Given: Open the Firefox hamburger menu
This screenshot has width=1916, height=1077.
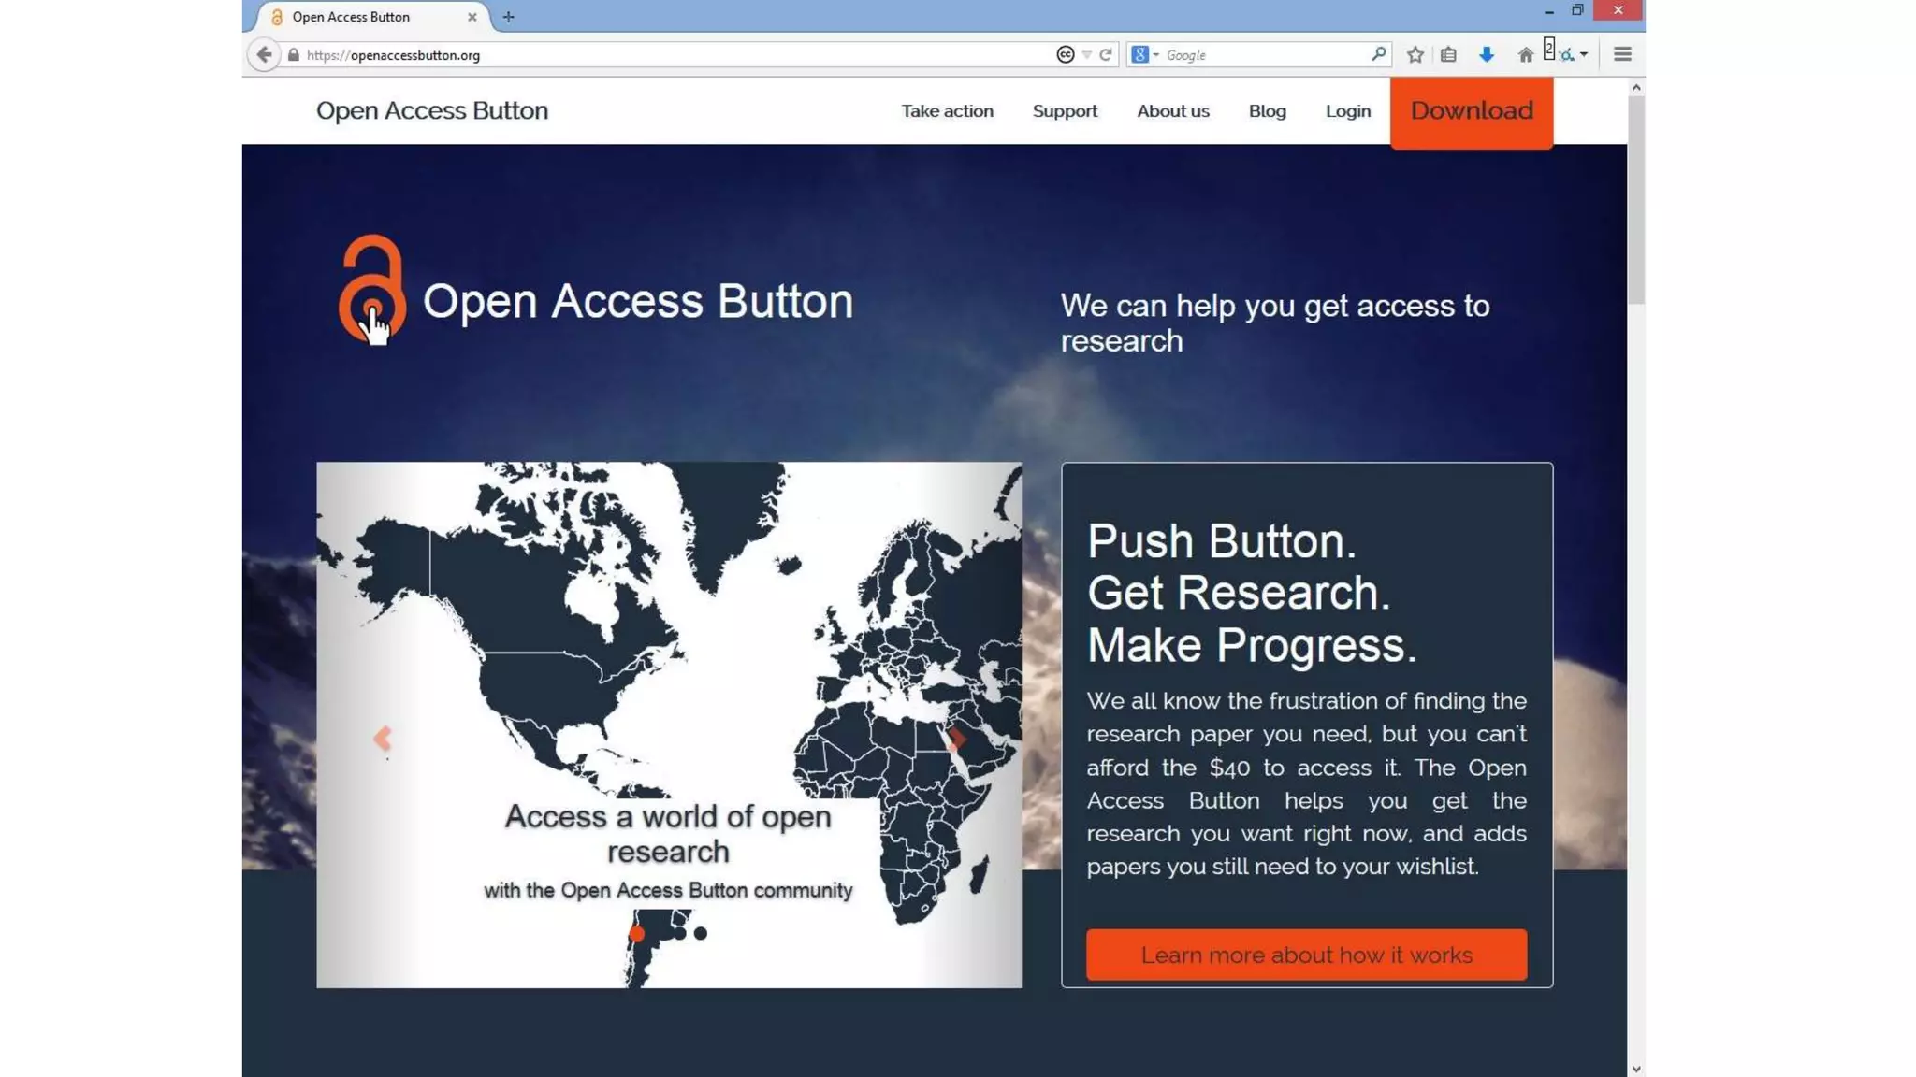Looking at the screenshot, I should 1622,54.
